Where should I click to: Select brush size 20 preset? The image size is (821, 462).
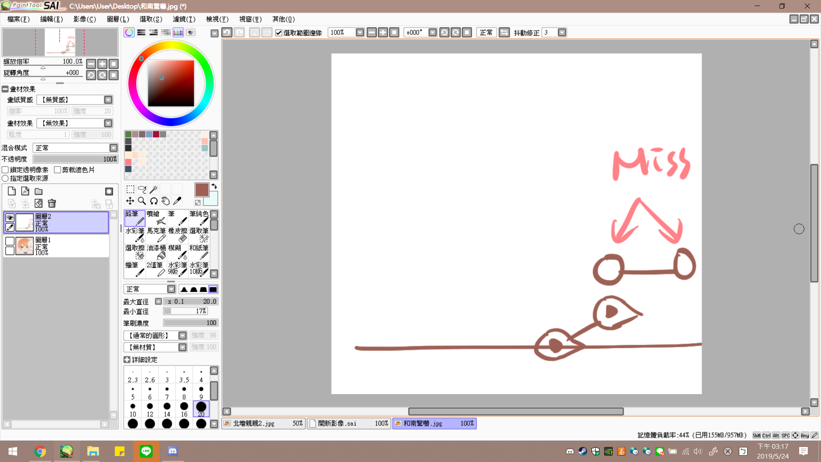(x=201, y=409)
